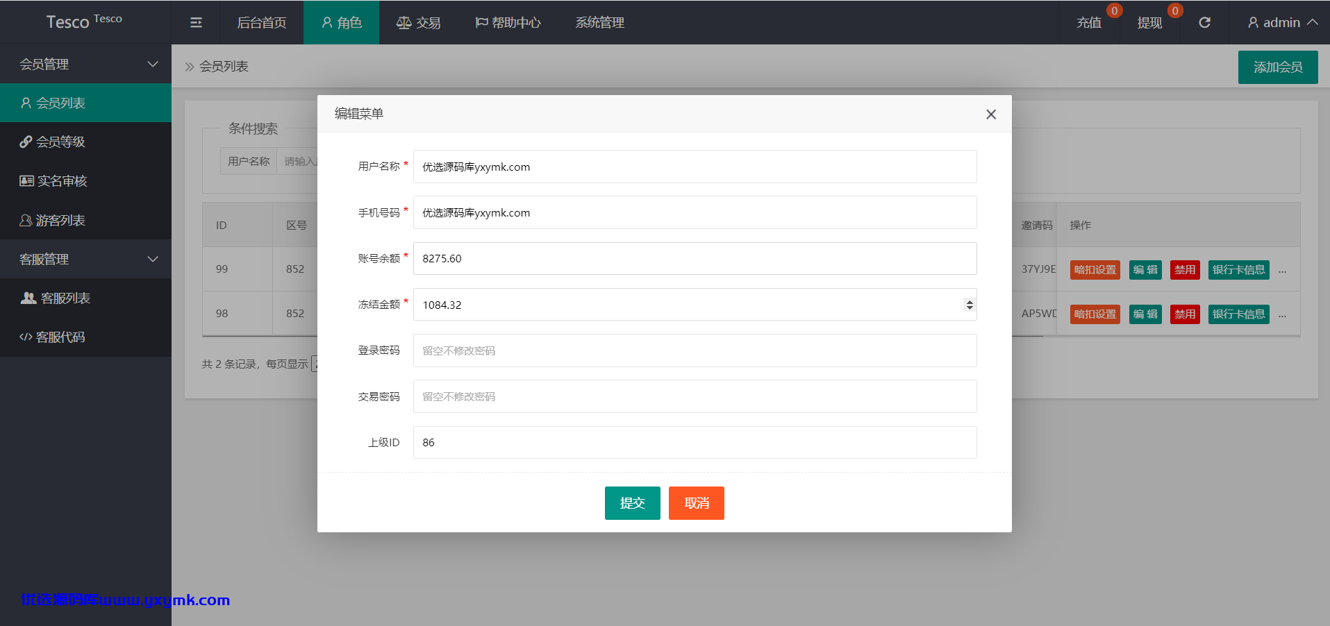Open the admin user dropdown
Image resolution: width=1330 pixels, height=626 pixels.
(x=1282, y=22)
